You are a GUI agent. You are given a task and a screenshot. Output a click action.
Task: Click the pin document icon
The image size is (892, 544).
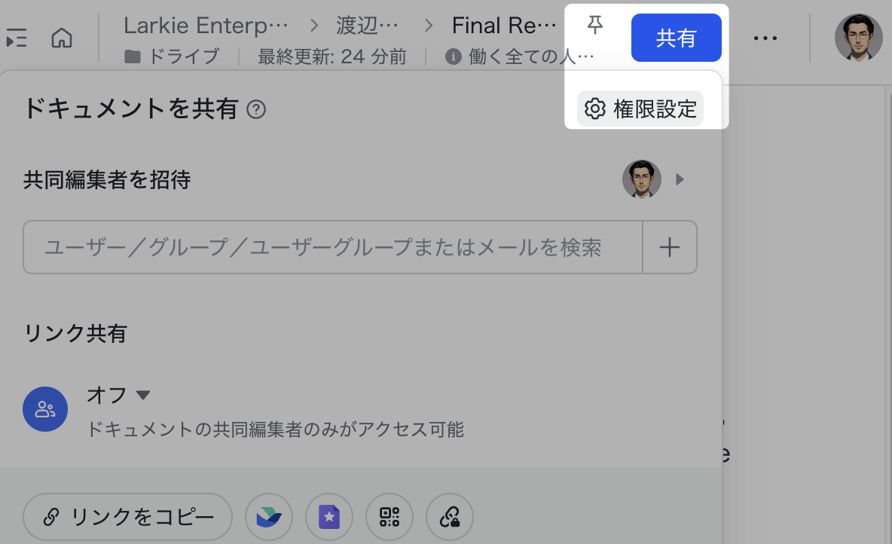click(595, 26)
